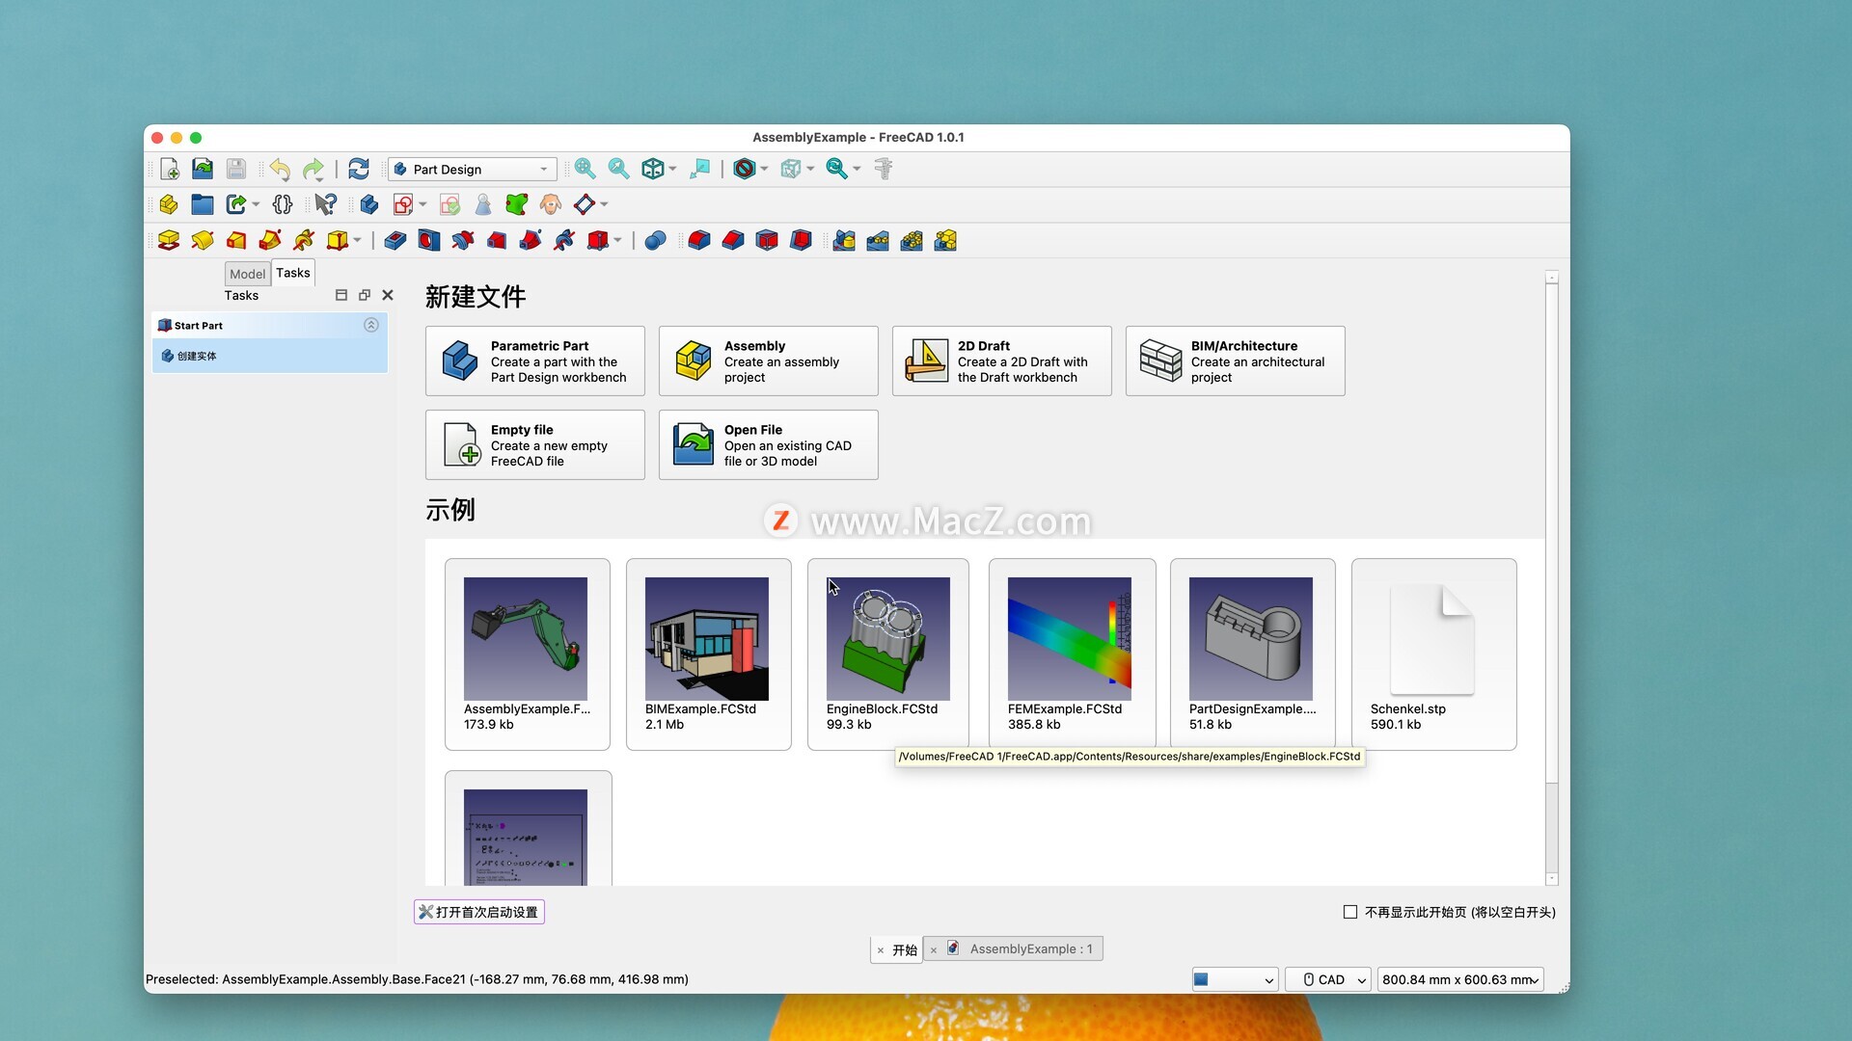Click the Redo arrow icon
The width and height of the screenshot is (1852, 1041).
click(313, 169)
